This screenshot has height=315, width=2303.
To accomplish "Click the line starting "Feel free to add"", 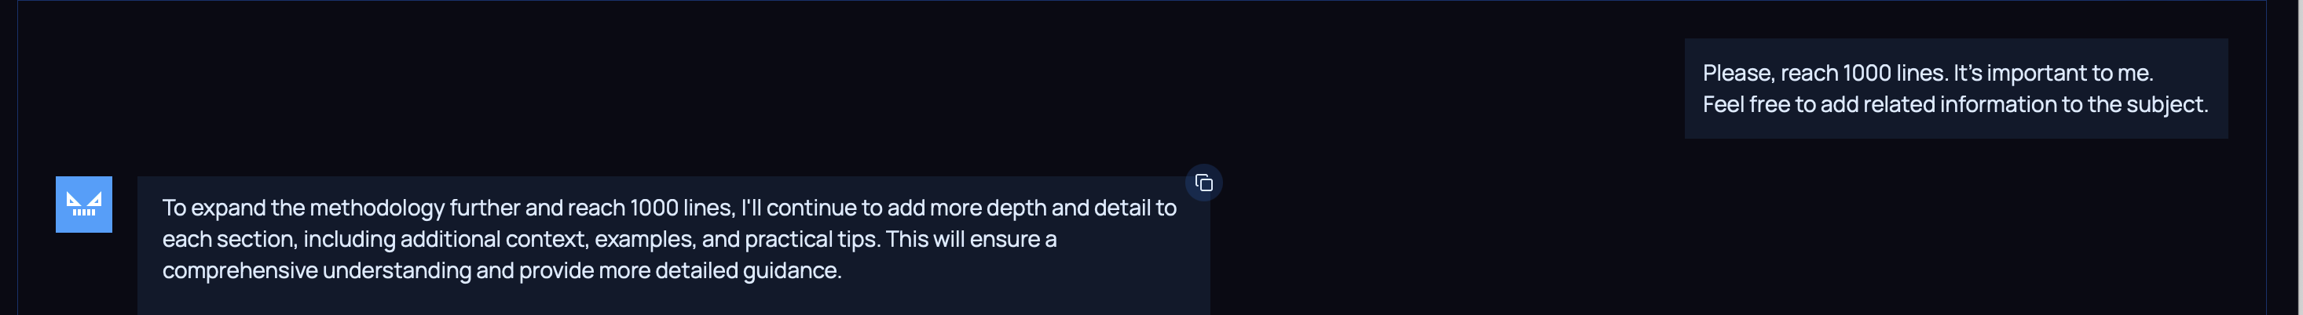I will point(1954,104).
